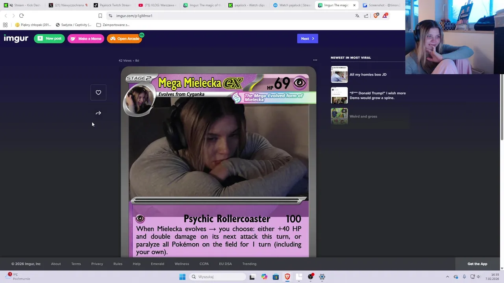Open the Privacy footer link
Viewport: 504px width, 283px height.
97,264
